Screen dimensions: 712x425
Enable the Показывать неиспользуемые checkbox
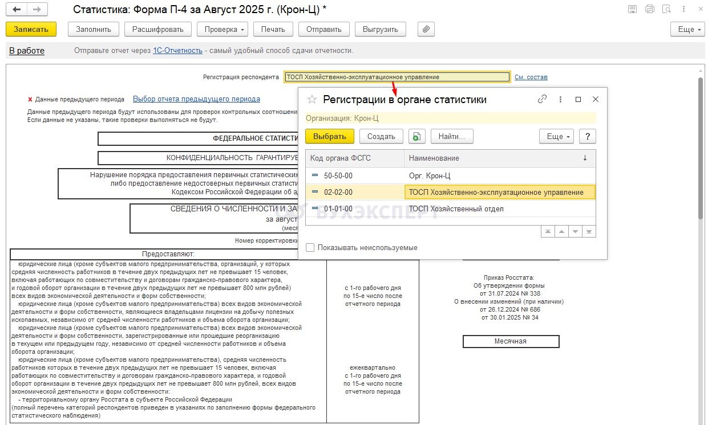point(310,248)
